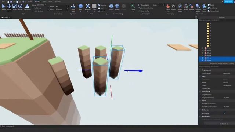The image size is (235, 132).
Task: Insert a LocalScript
Action: [213, 8]
